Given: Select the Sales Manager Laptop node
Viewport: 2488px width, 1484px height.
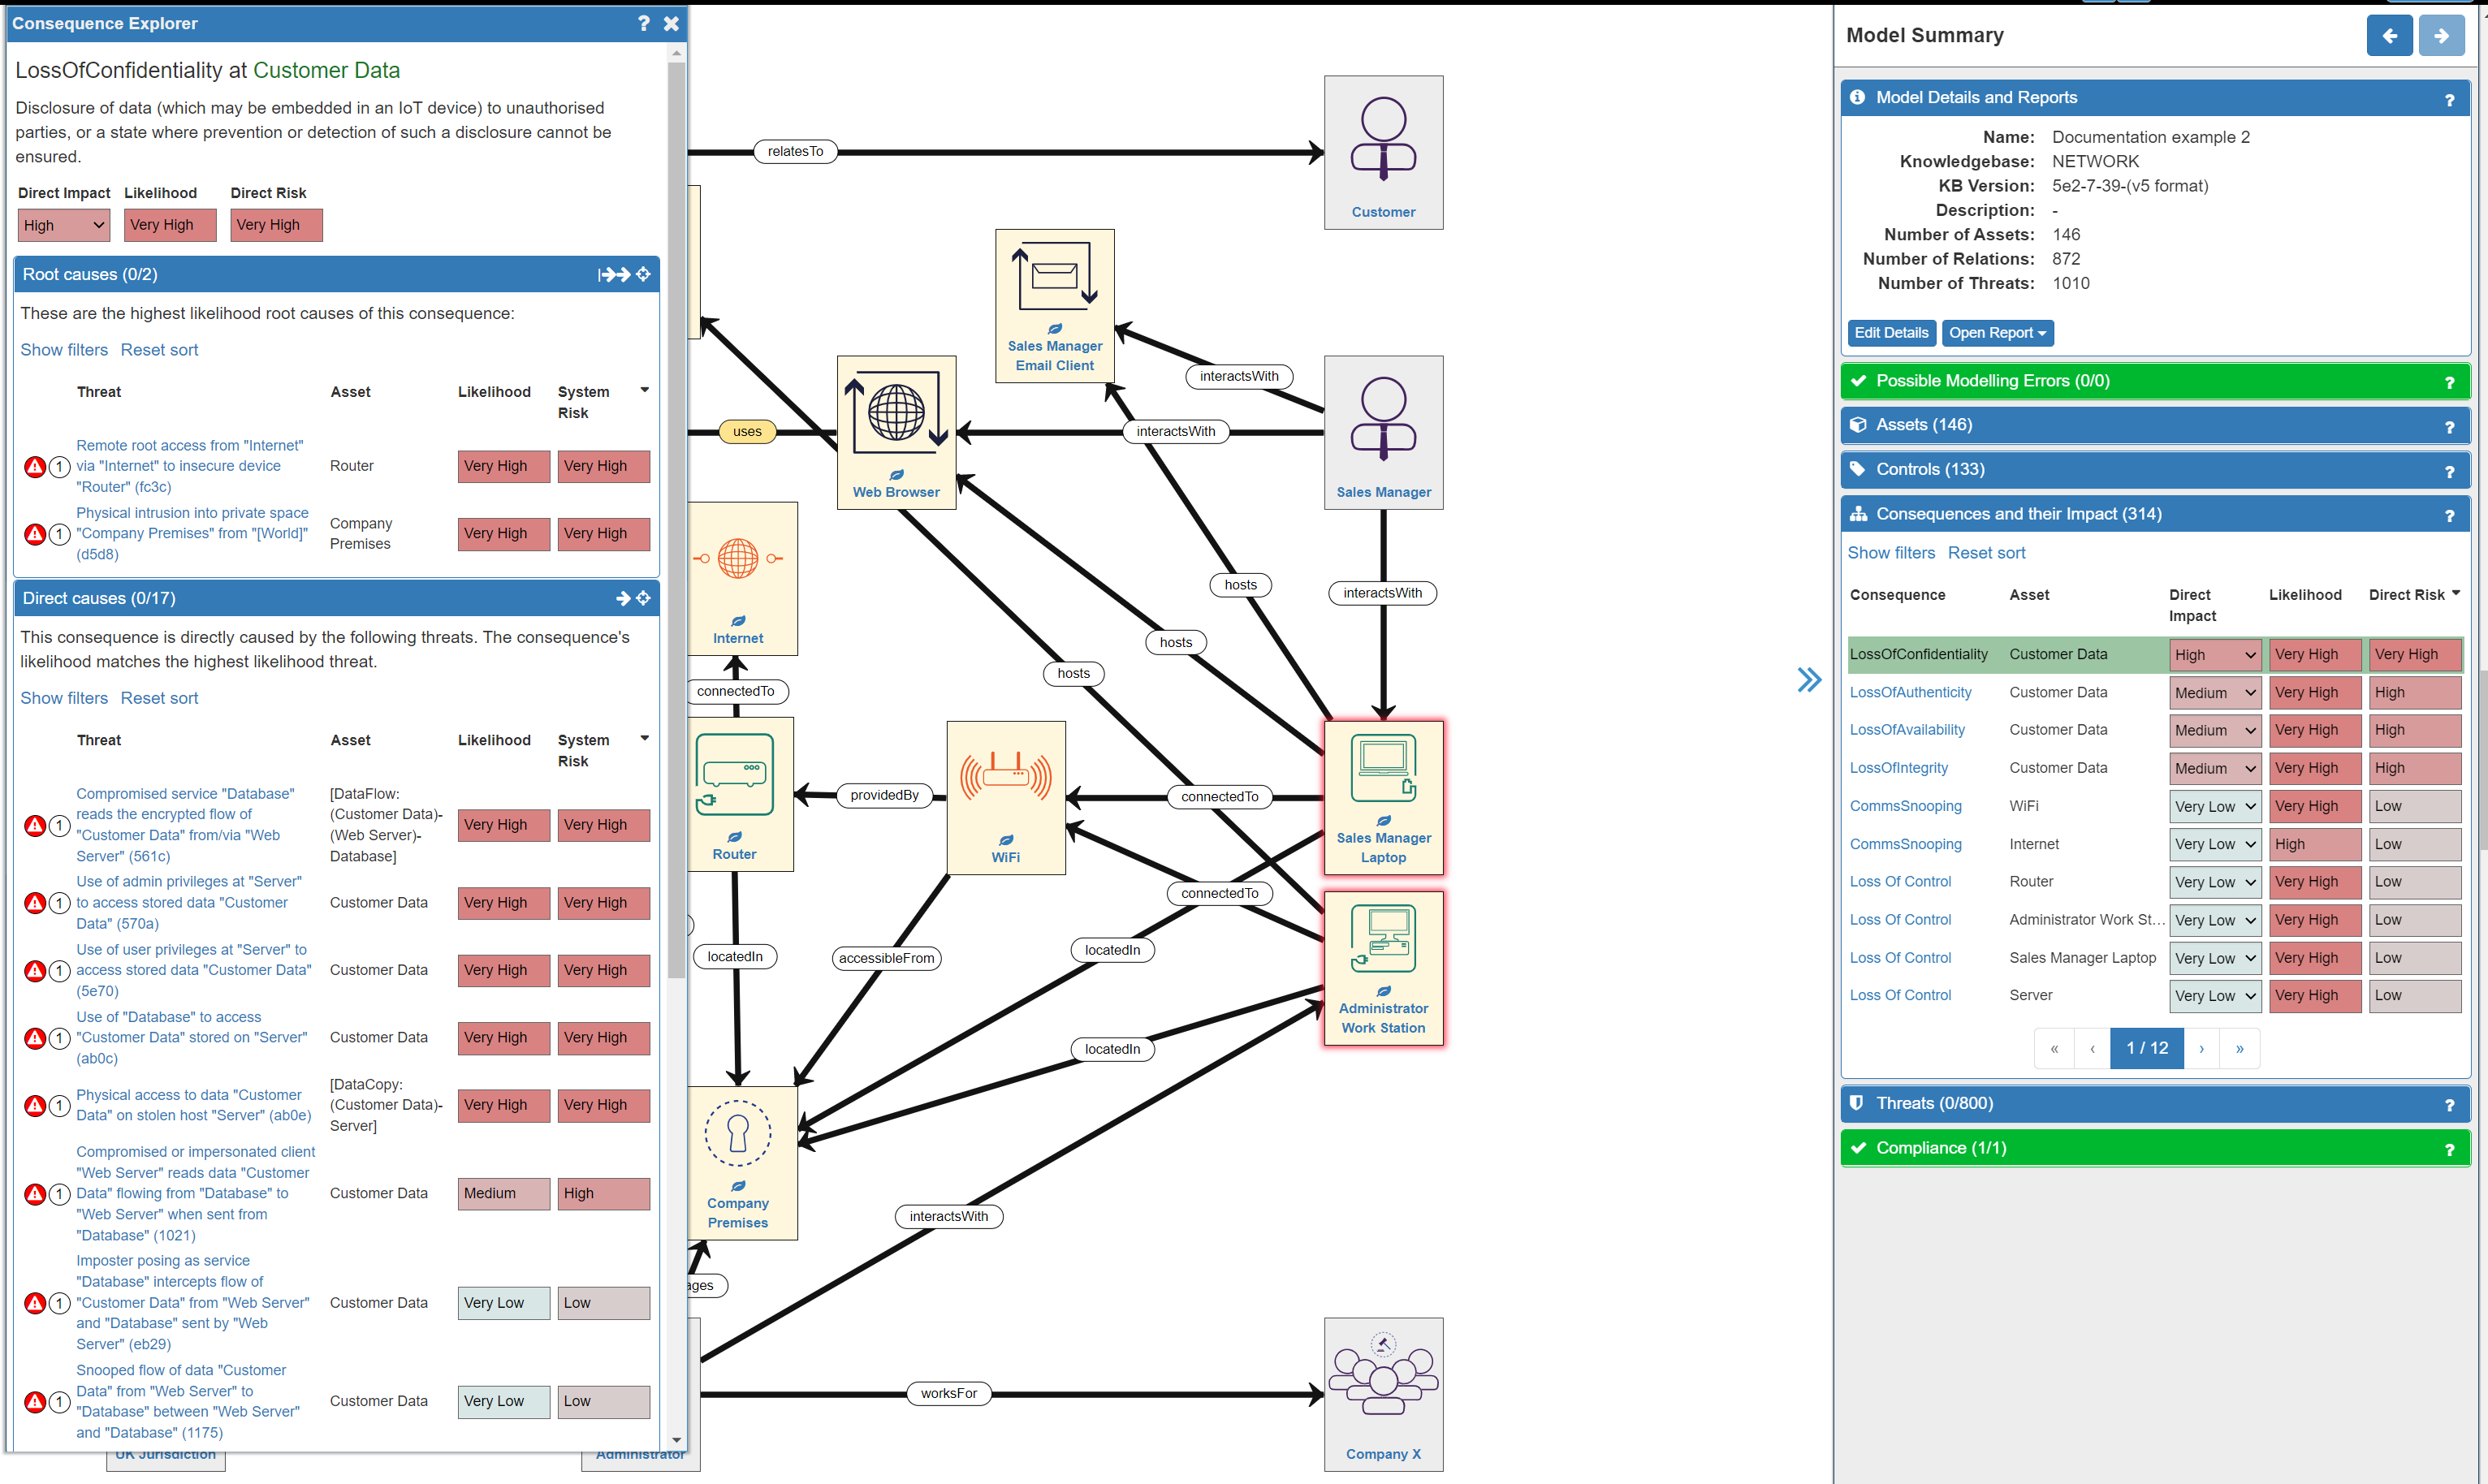Looking at the screenshot, I should pyautogui.click(x=1383, y=798).
